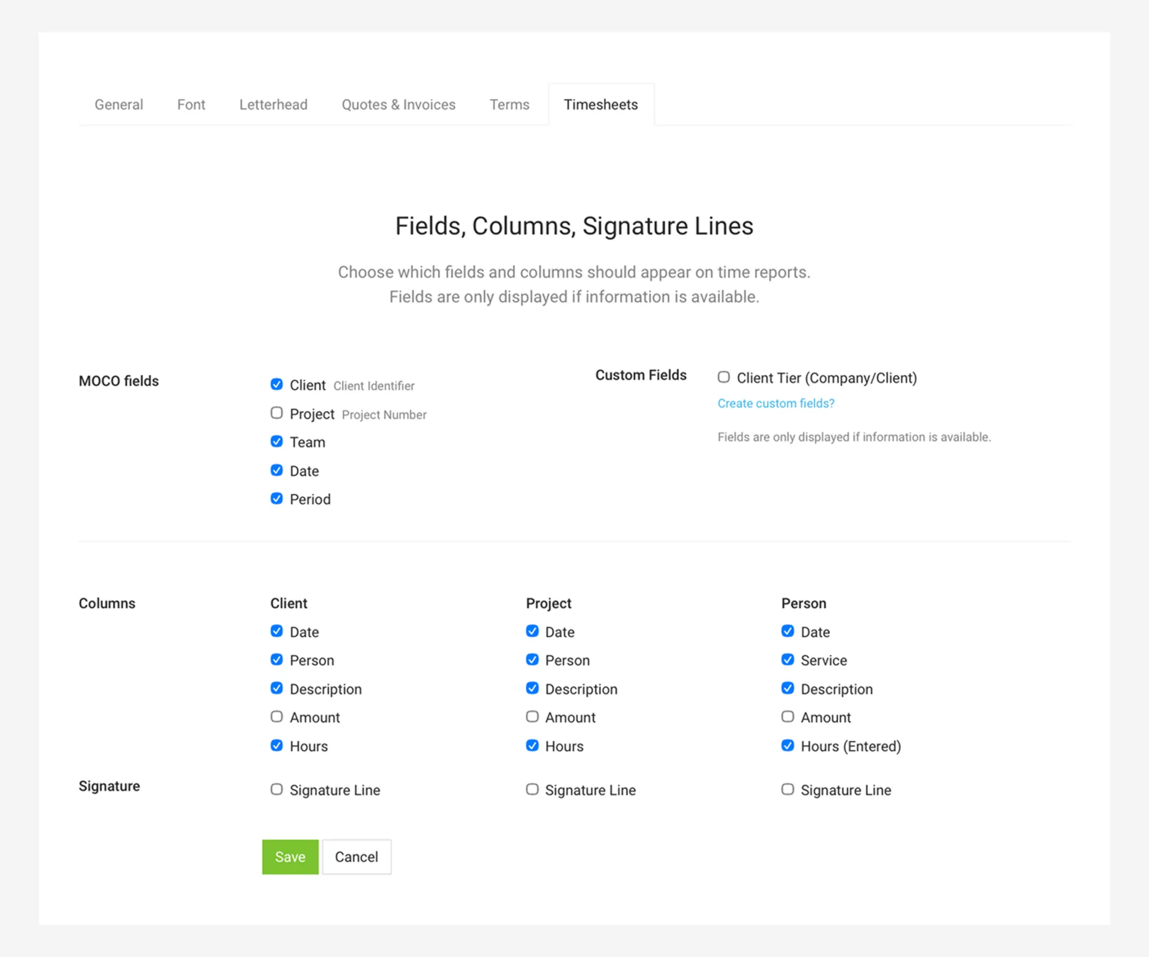Viewport: 1149px width, 957px height.
Task: Uncheck the Period MOCO field
Action: [x=277, y=499]
